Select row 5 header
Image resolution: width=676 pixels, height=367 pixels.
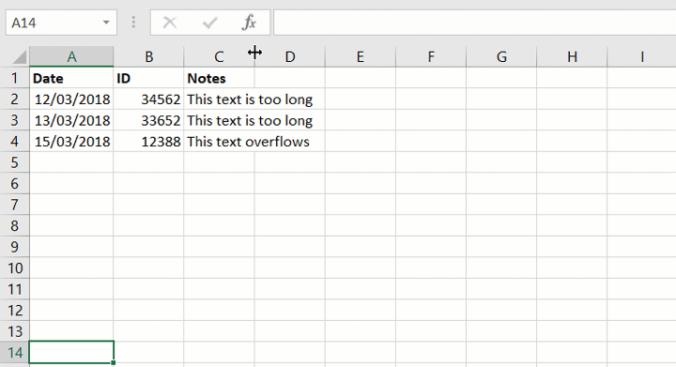pyautogui.click(x=15, y=162)
